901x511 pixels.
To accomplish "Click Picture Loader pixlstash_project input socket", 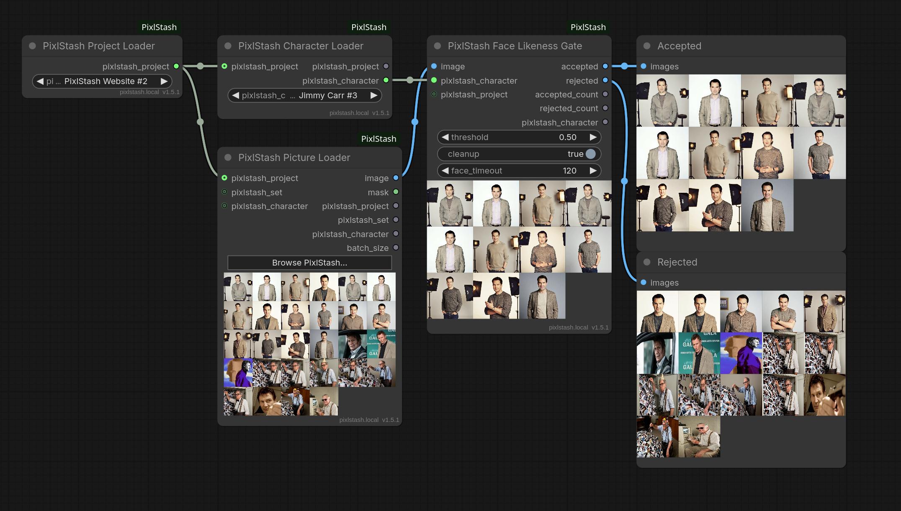I will [224, 178].
